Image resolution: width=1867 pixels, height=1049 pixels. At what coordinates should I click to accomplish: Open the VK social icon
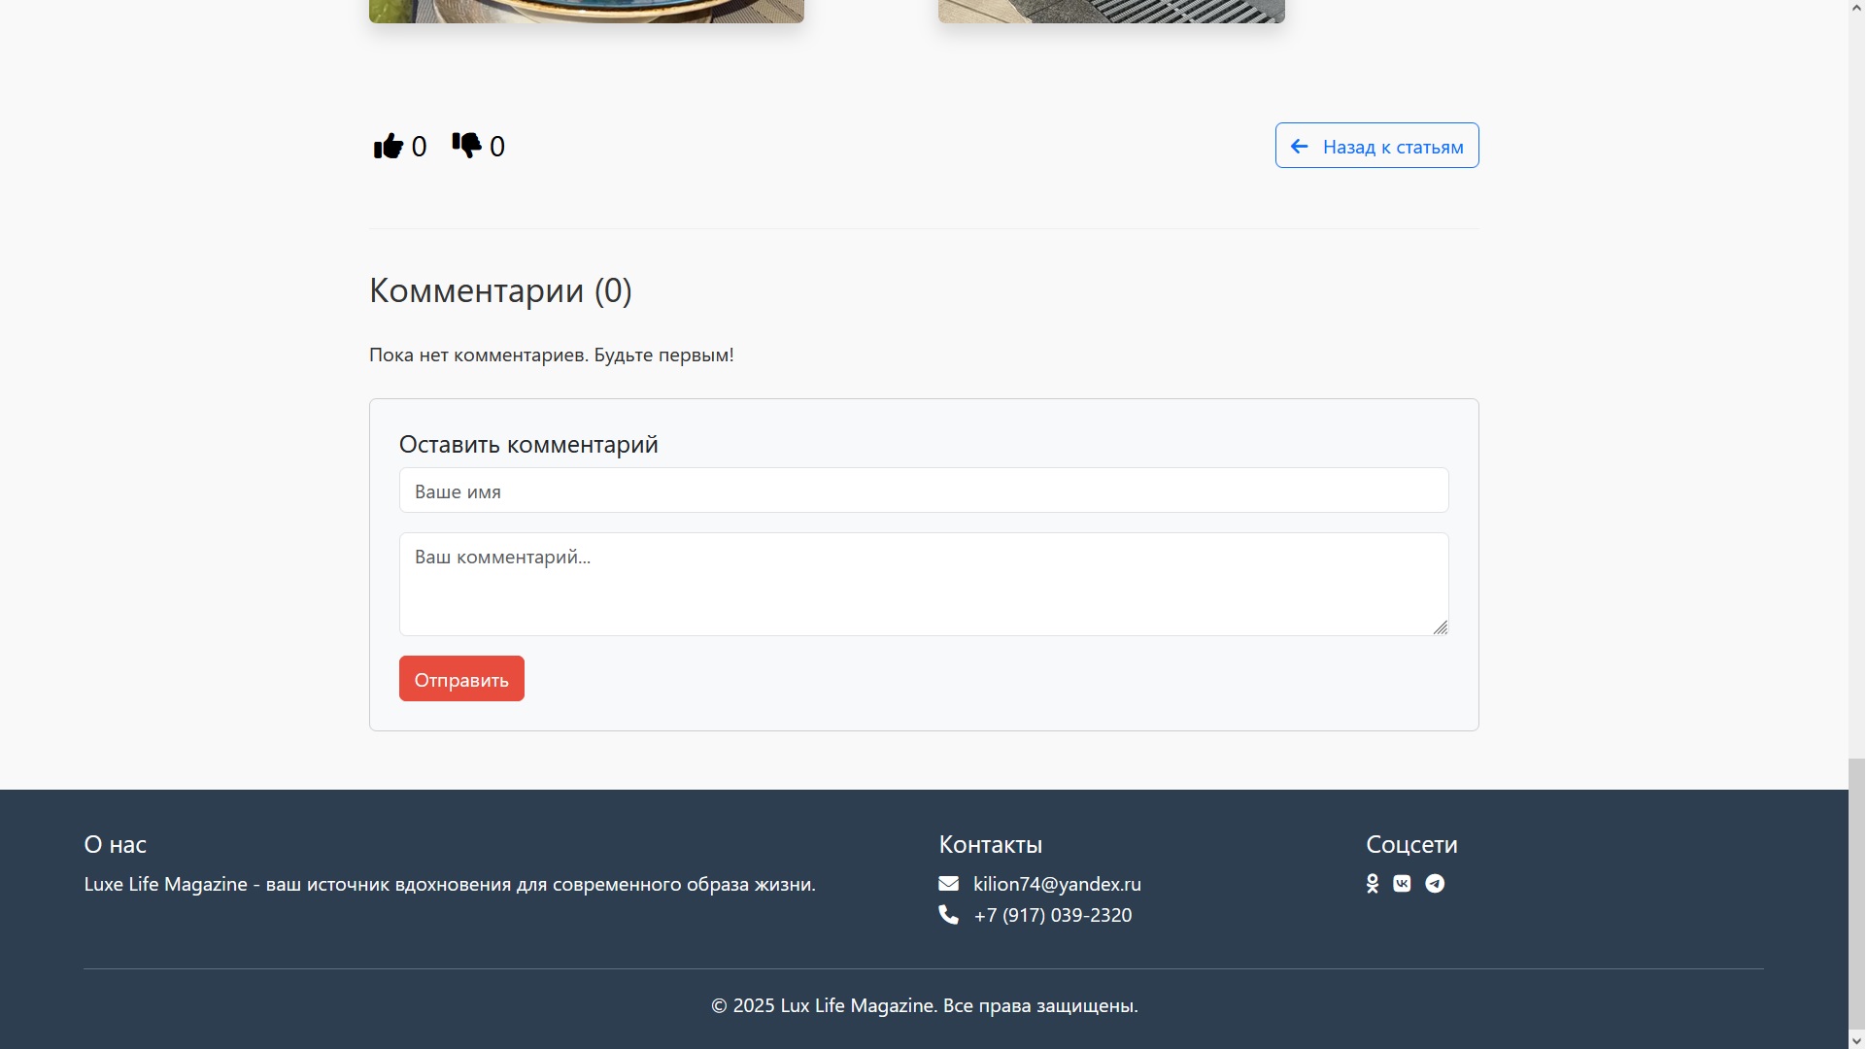tap(1402, 884)
